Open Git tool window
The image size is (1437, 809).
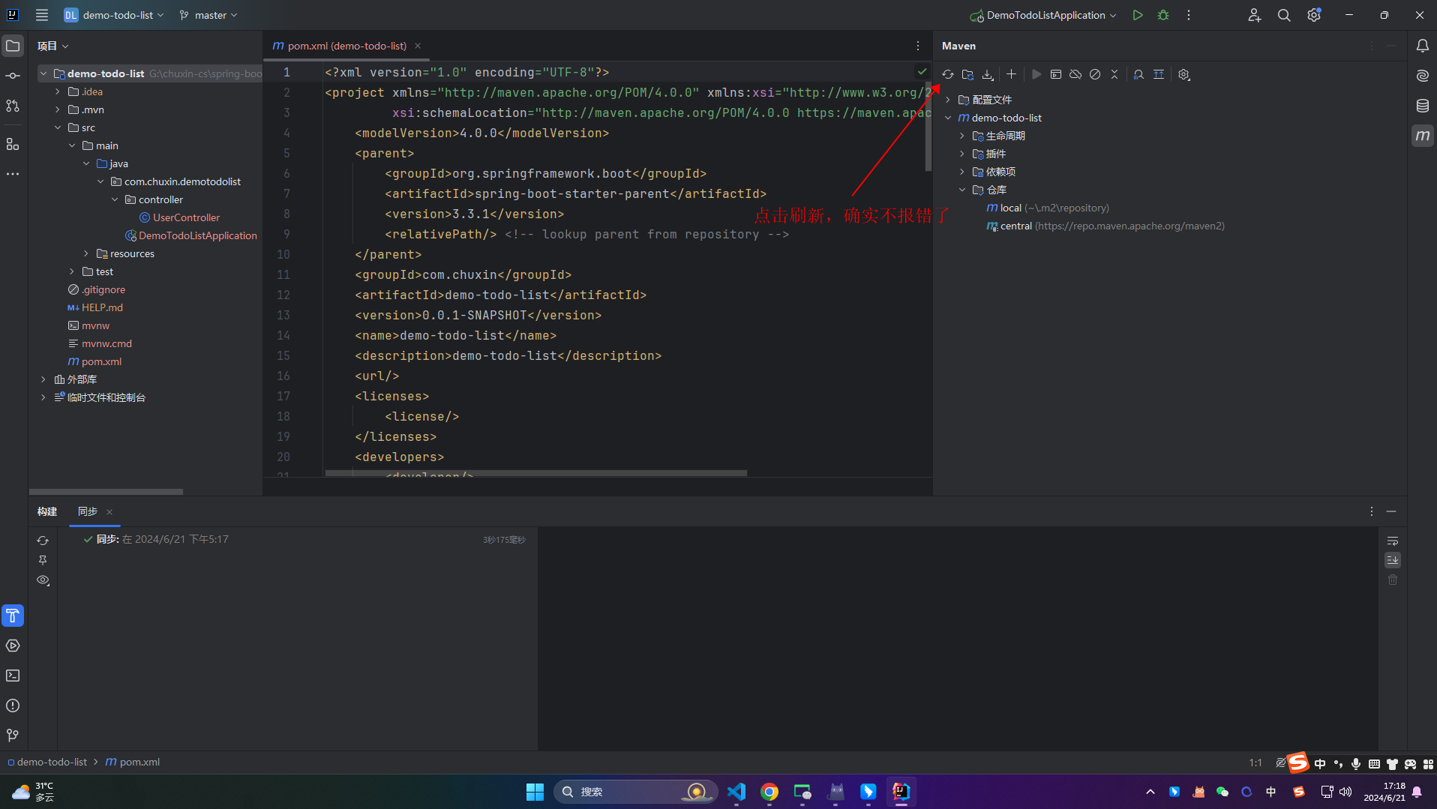[x=13, y=736]
